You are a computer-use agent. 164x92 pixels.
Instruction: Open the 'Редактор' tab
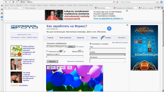80,38
